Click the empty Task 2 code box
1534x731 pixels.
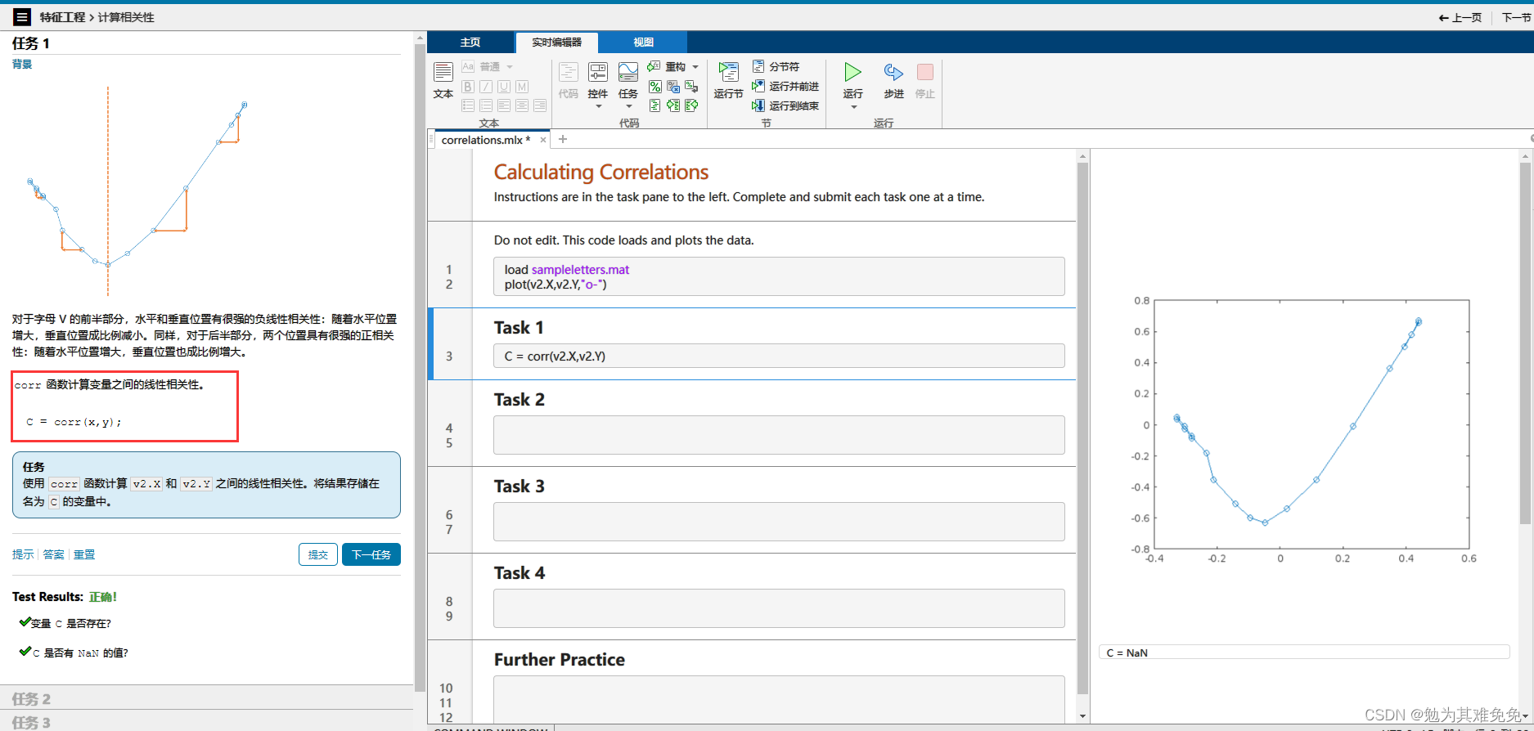click(x=779, y=435)
